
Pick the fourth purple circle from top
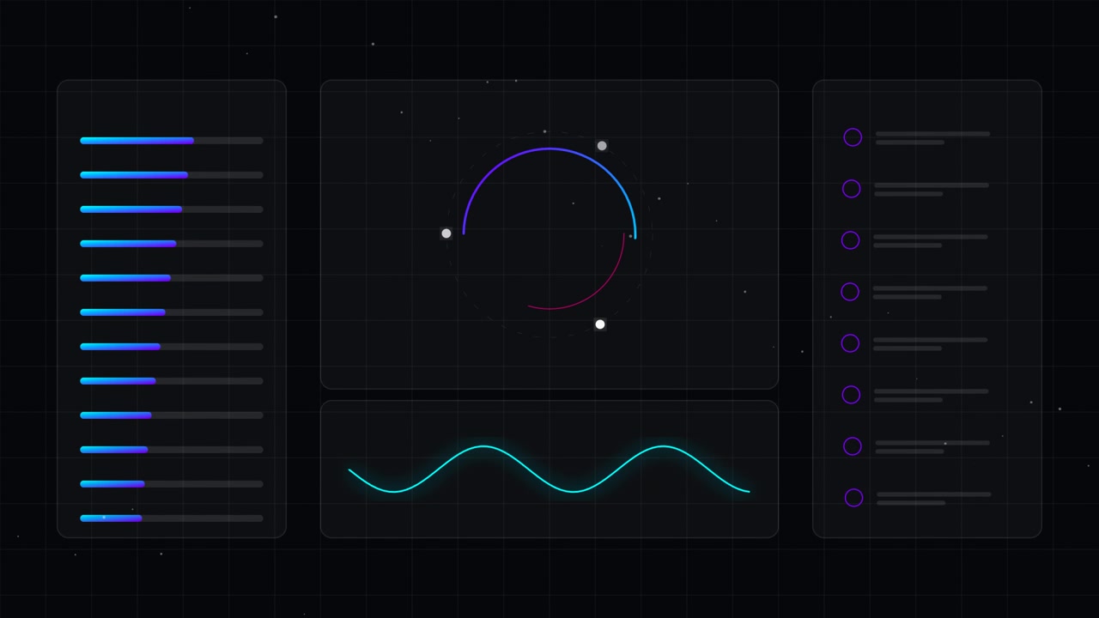(850, 292)
